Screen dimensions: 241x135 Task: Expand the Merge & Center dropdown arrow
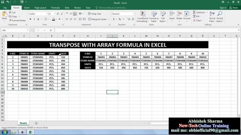109,19
